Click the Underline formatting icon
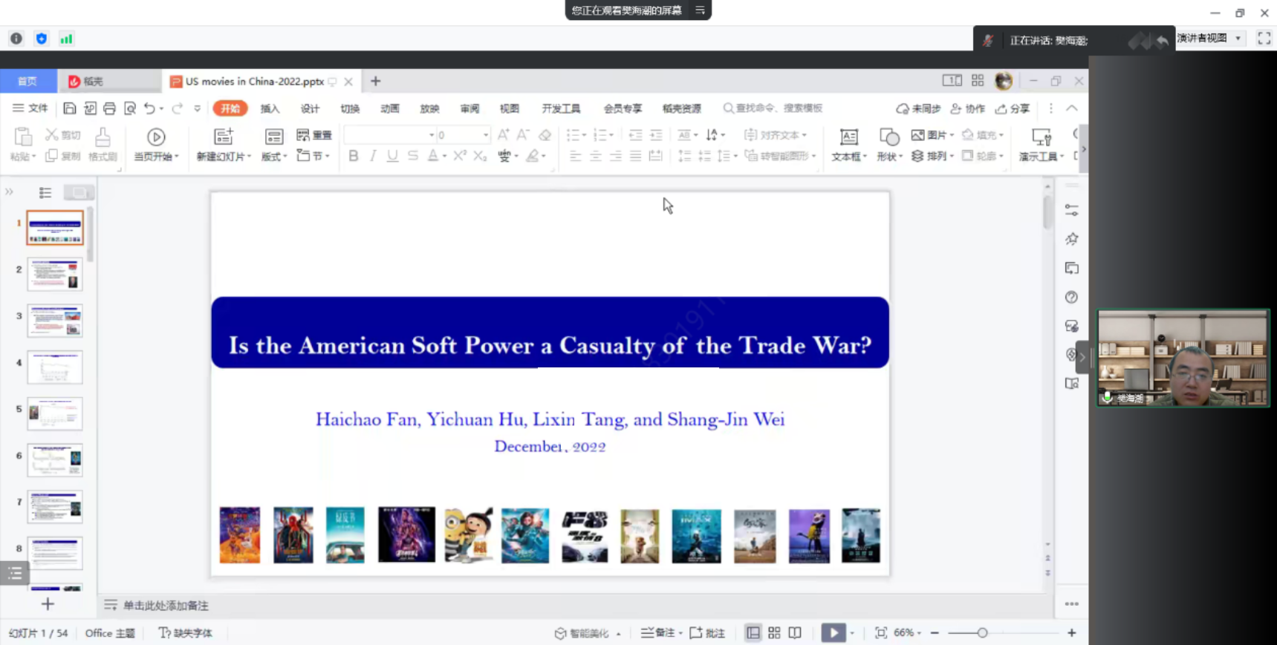 392,156
